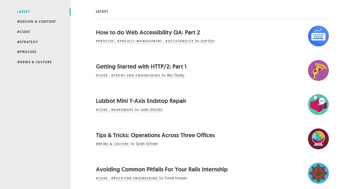This screenshot has height=189, width=353.
Task: Open Lulzbot Mini Y-Axis Endstop Repair post
Action: (x=141, y=101)
